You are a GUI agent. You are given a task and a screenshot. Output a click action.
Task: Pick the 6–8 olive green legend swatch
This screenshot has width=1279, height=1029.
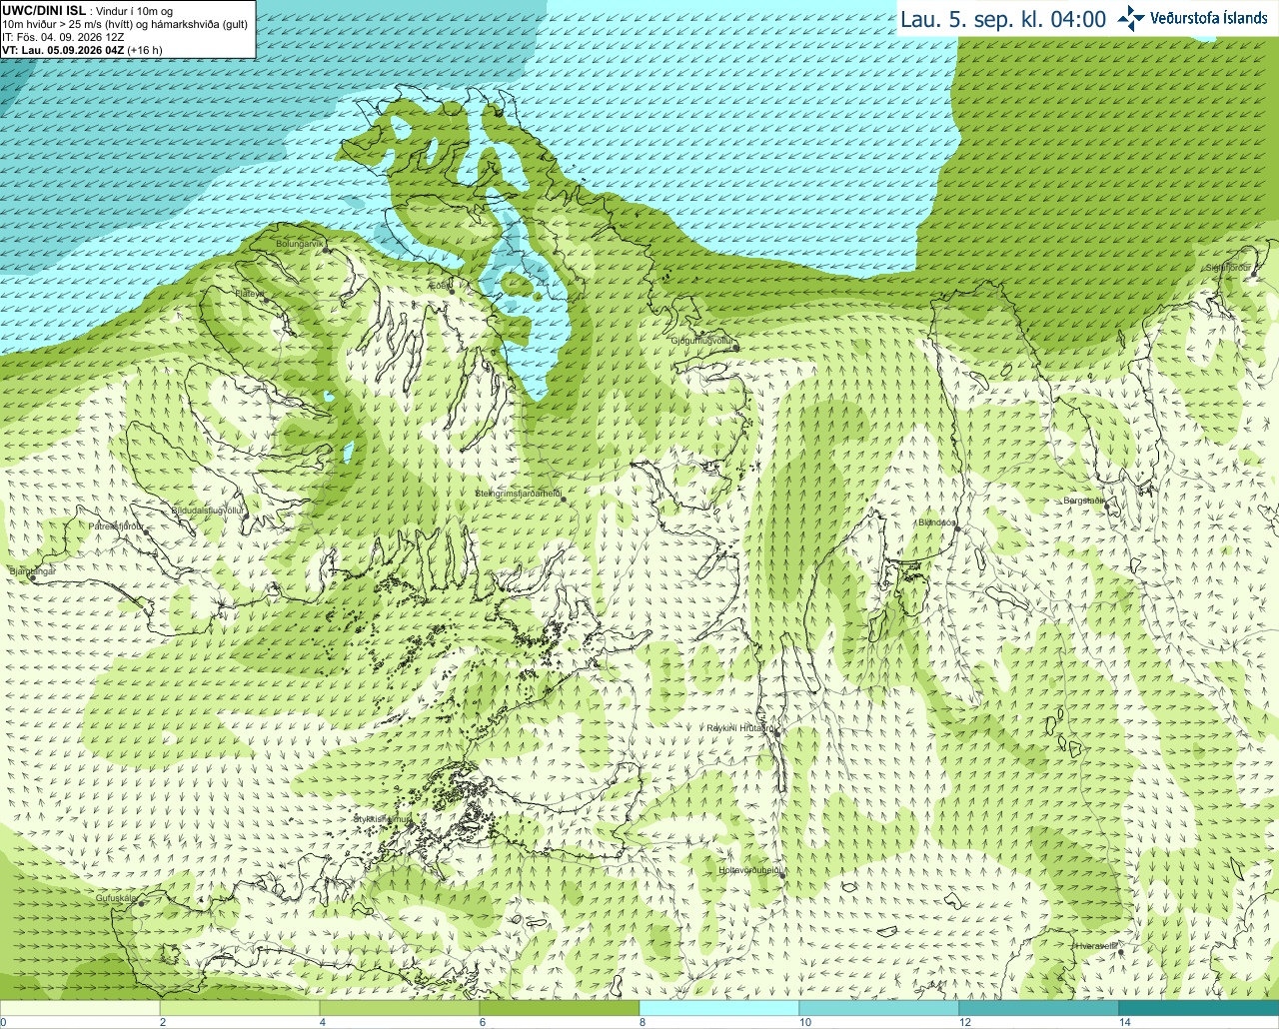[560, 1008]
